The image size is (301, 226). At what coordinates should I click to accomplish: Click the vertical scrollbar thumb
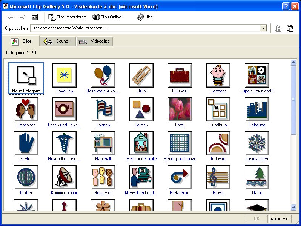point(293,100)
